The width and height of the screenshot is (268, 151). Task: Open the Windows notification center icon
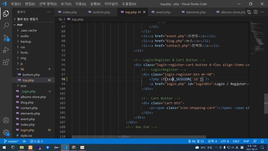click(x=262, y=148)
